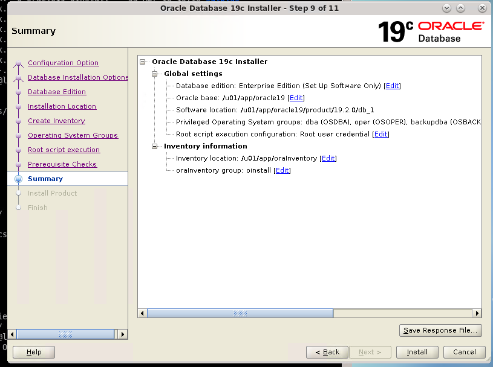Viewport: 493px width, 367px height.
Task: Return to Root script execution step
Action: coord(64,150)
